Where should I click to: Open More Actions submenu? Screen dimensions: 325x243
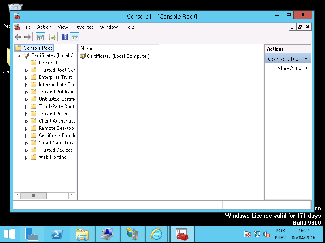[x=293, y=68]
